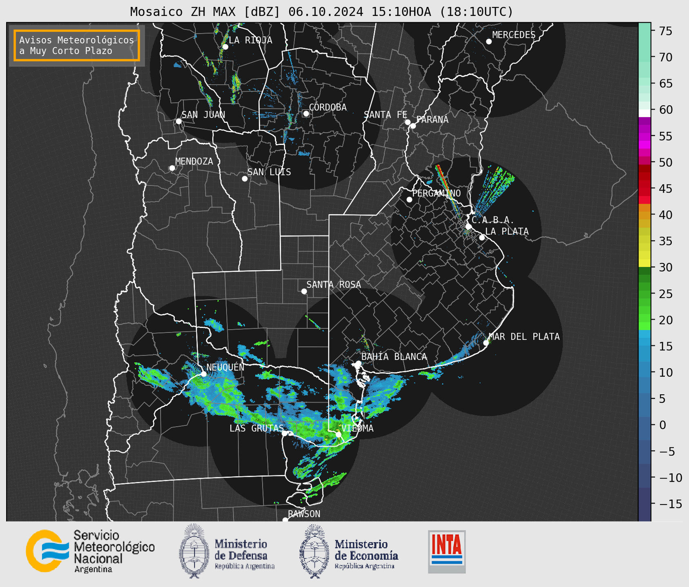The height and width of the screenshot is (587, 689).
Task: Click the 0 dBZ colorbar label
Action: (662, 425)
